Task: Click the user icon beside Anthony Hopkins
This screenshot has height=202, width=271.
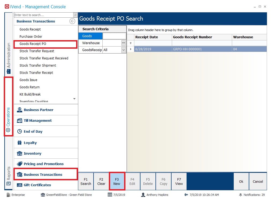Action: tap(143, 195)
